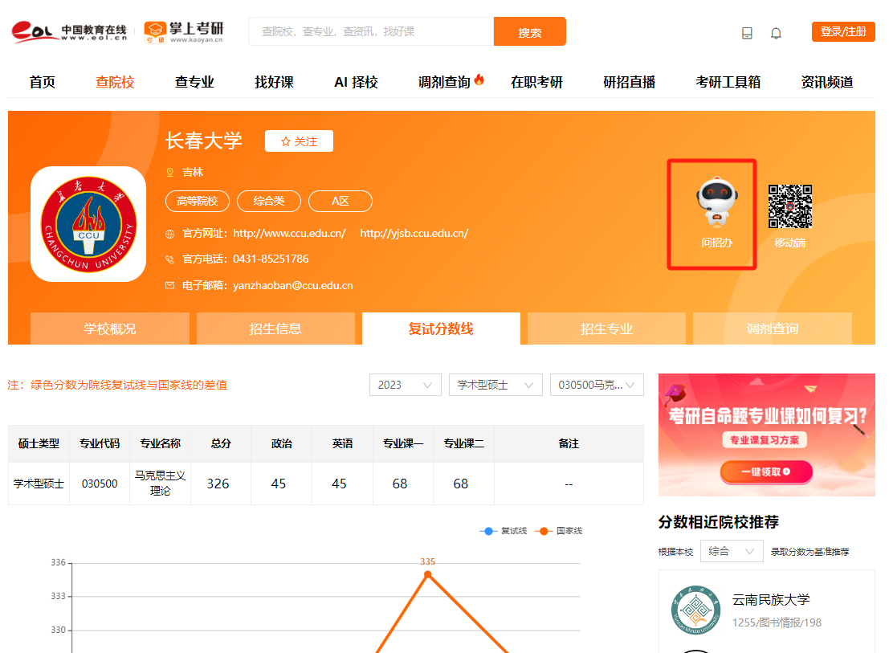Click the 备注 column header
The image size is (889, 653).
click(569, 444)
